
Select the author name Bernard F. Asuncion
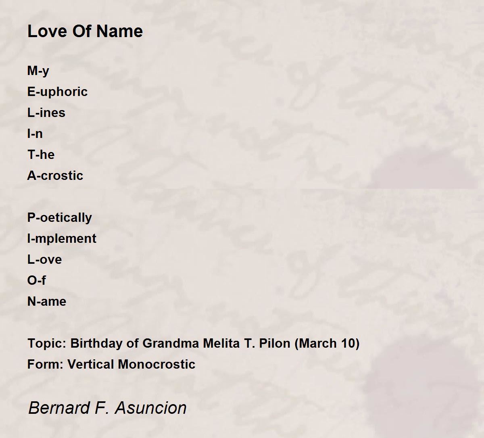point(107,408)
